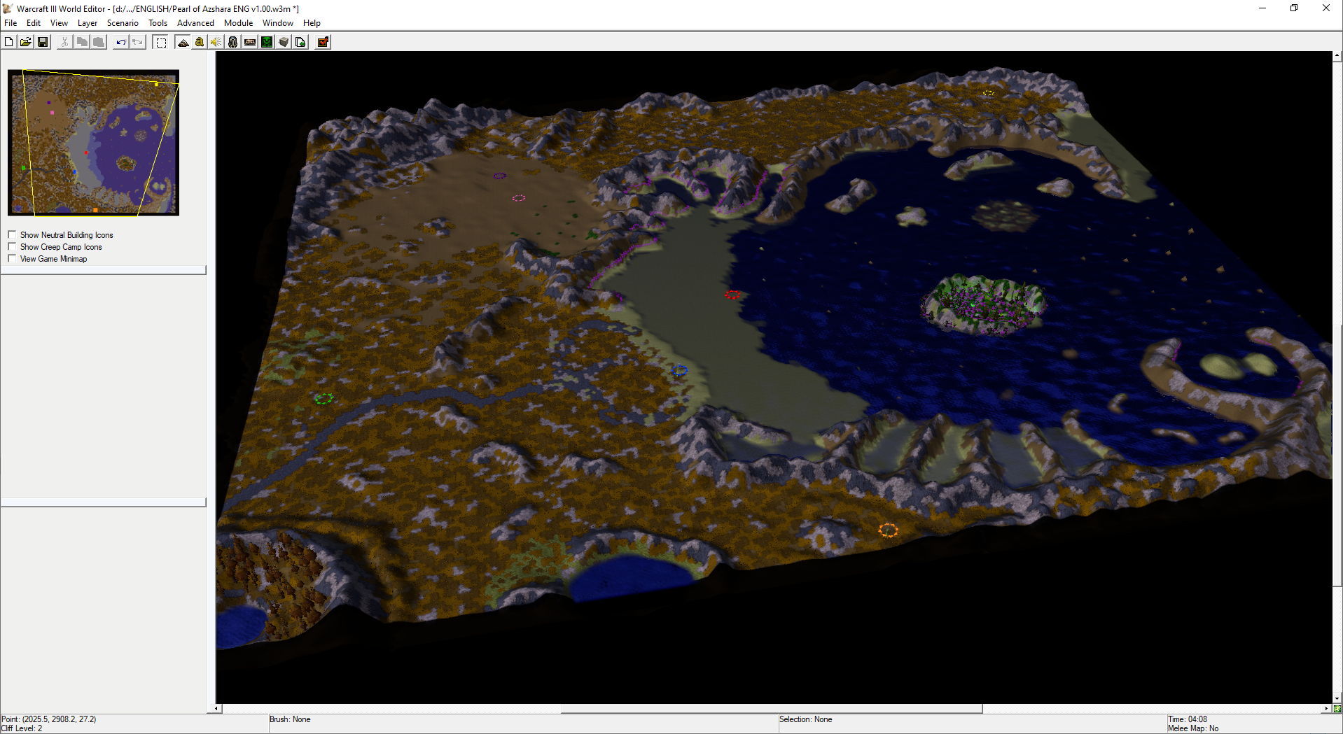Tick the View Game Minimap checkbox
1343x734 pixels.
pos(12,258)
